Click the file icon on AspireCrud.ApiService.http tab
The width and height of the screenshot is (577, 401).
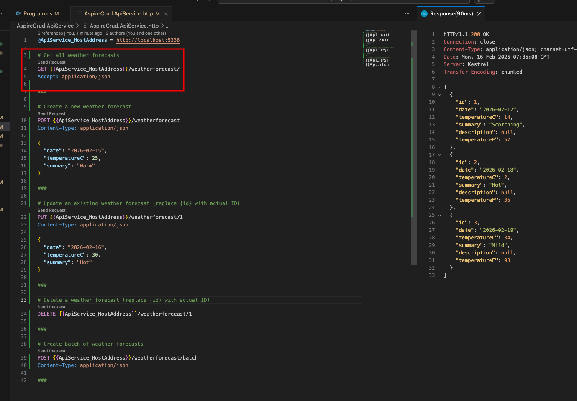80,14
